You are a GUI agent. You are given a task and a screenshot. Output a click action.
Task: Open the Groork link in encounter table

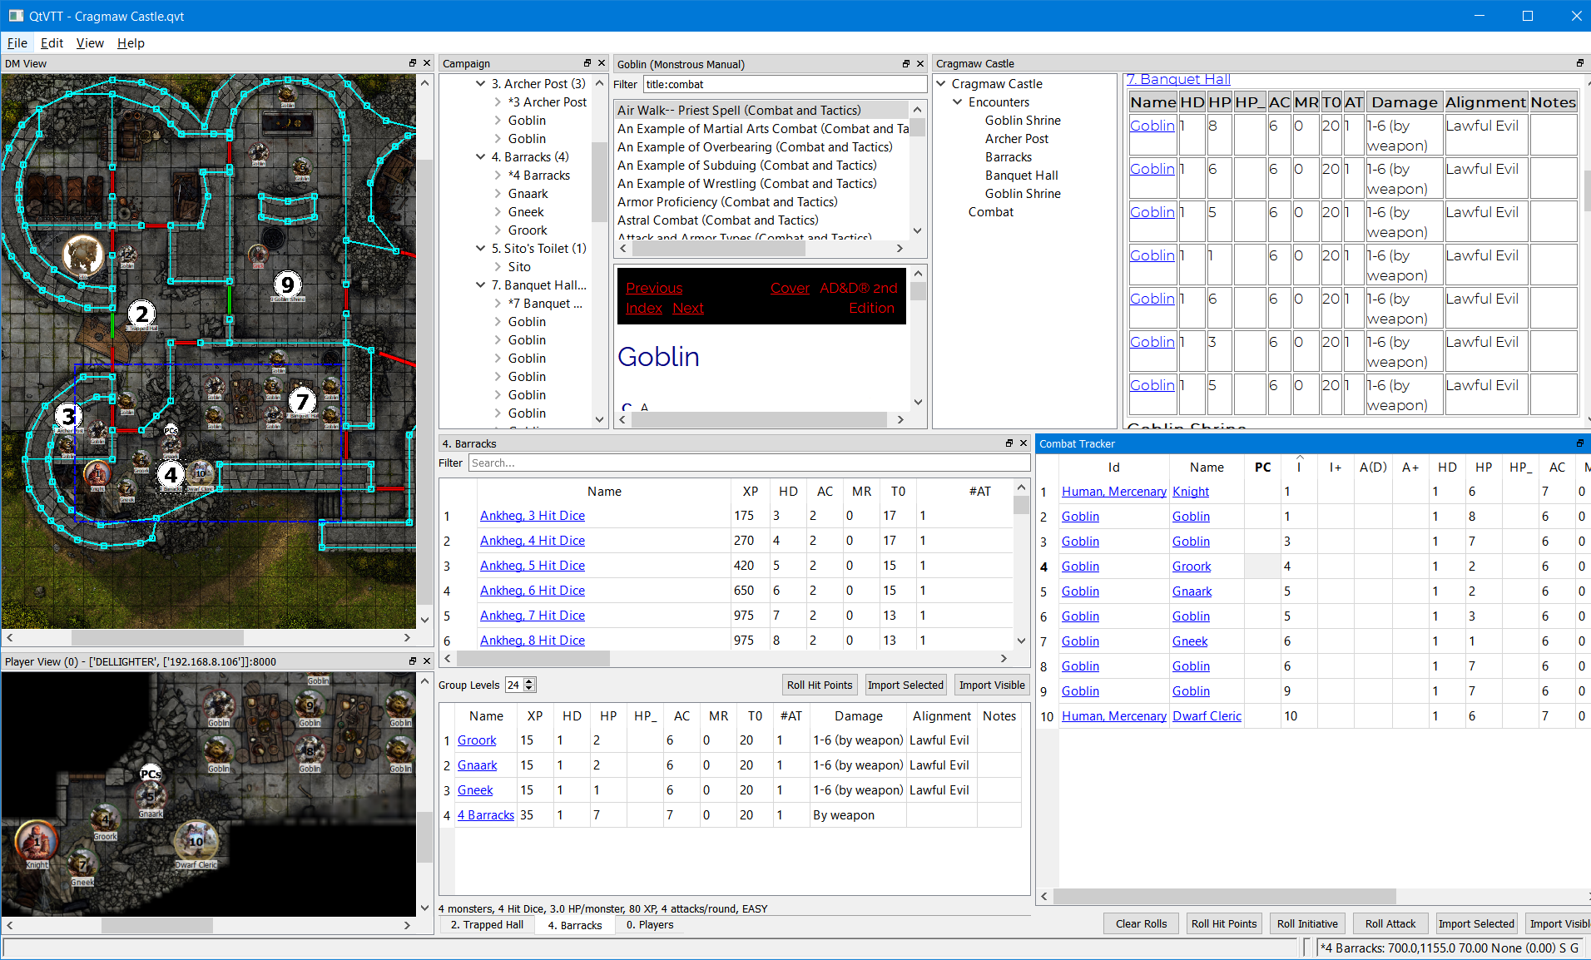477,740
